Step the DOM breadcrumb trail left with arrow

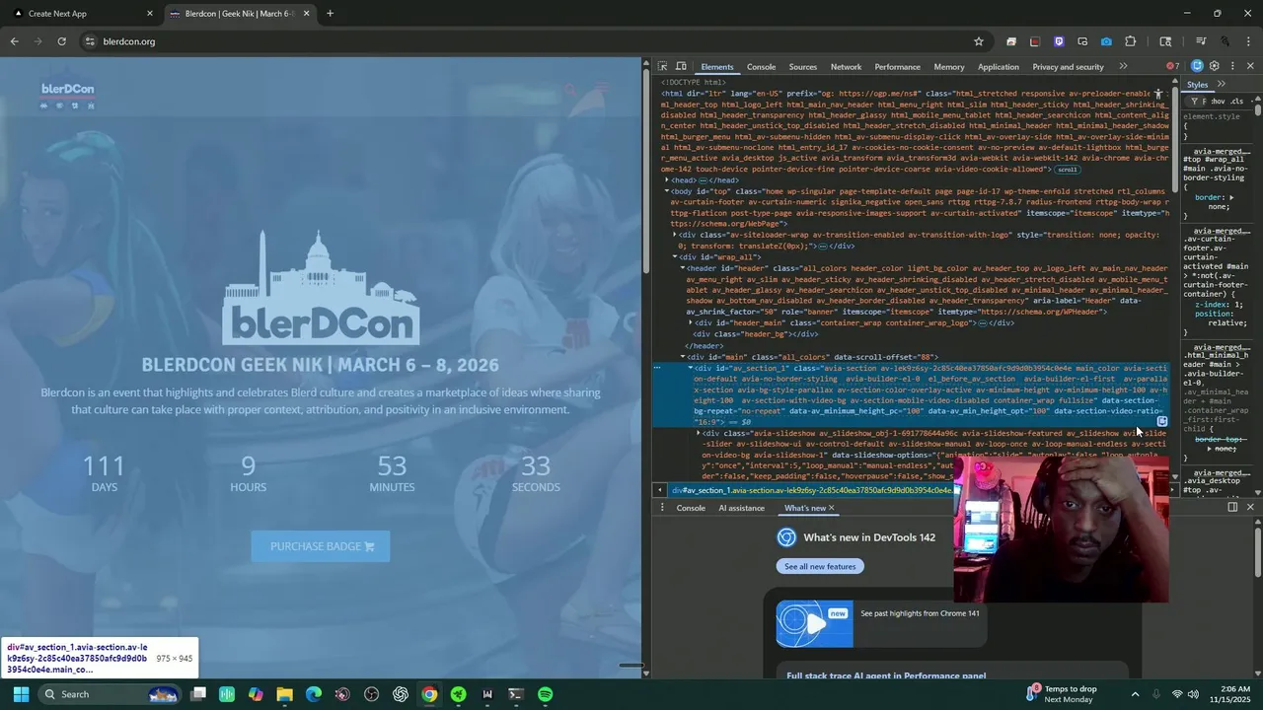click(659, 490)
